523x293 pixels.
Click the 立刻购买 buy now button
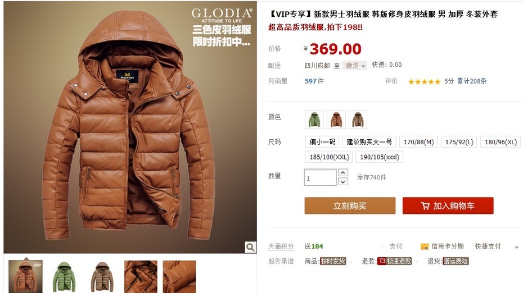coord(350,206)
